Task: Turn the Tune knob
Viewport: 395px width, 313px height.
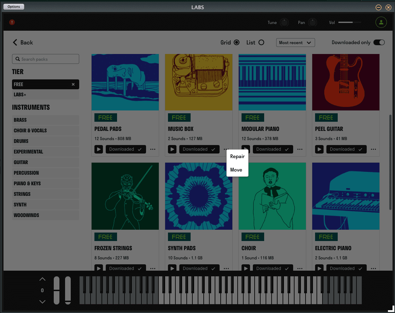Action: tap(284, 23)
